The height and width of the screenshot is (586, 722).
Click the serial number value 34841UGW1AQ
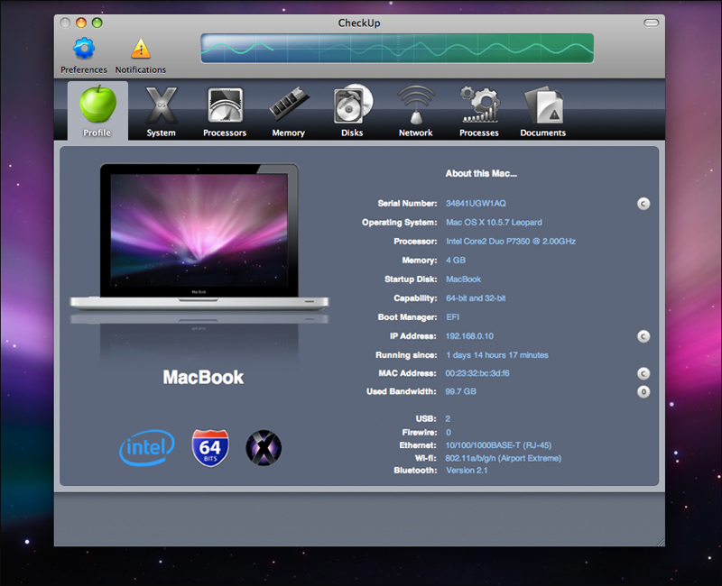click(x=476, y=204)
